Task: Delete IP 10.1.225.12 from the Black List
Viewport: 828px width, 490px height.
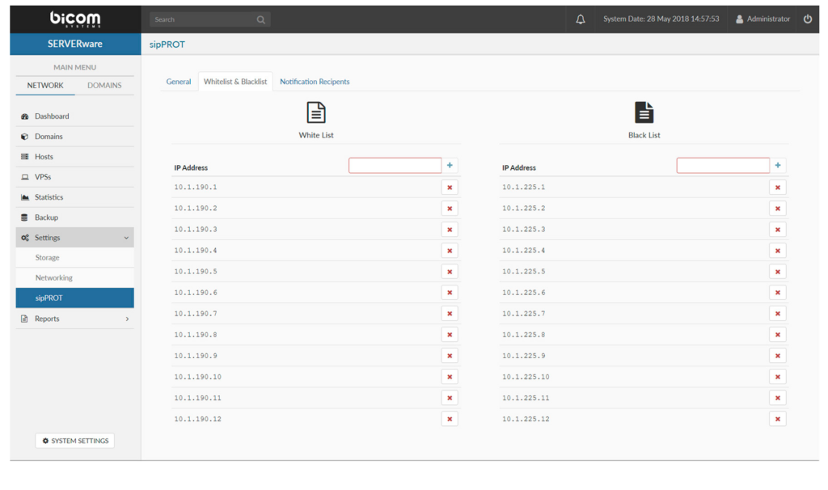Action: point(777,418)
